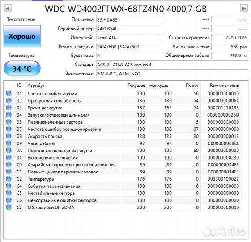Click the Текущее column header

[x=133, y=86]
